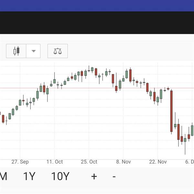Open the chart type dropdown arrow

(33, 51)
